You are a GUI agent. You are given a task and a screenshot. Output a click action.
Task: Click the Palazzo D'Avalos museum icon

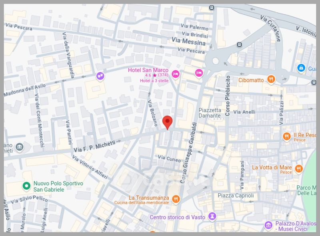tap(268, 225)
